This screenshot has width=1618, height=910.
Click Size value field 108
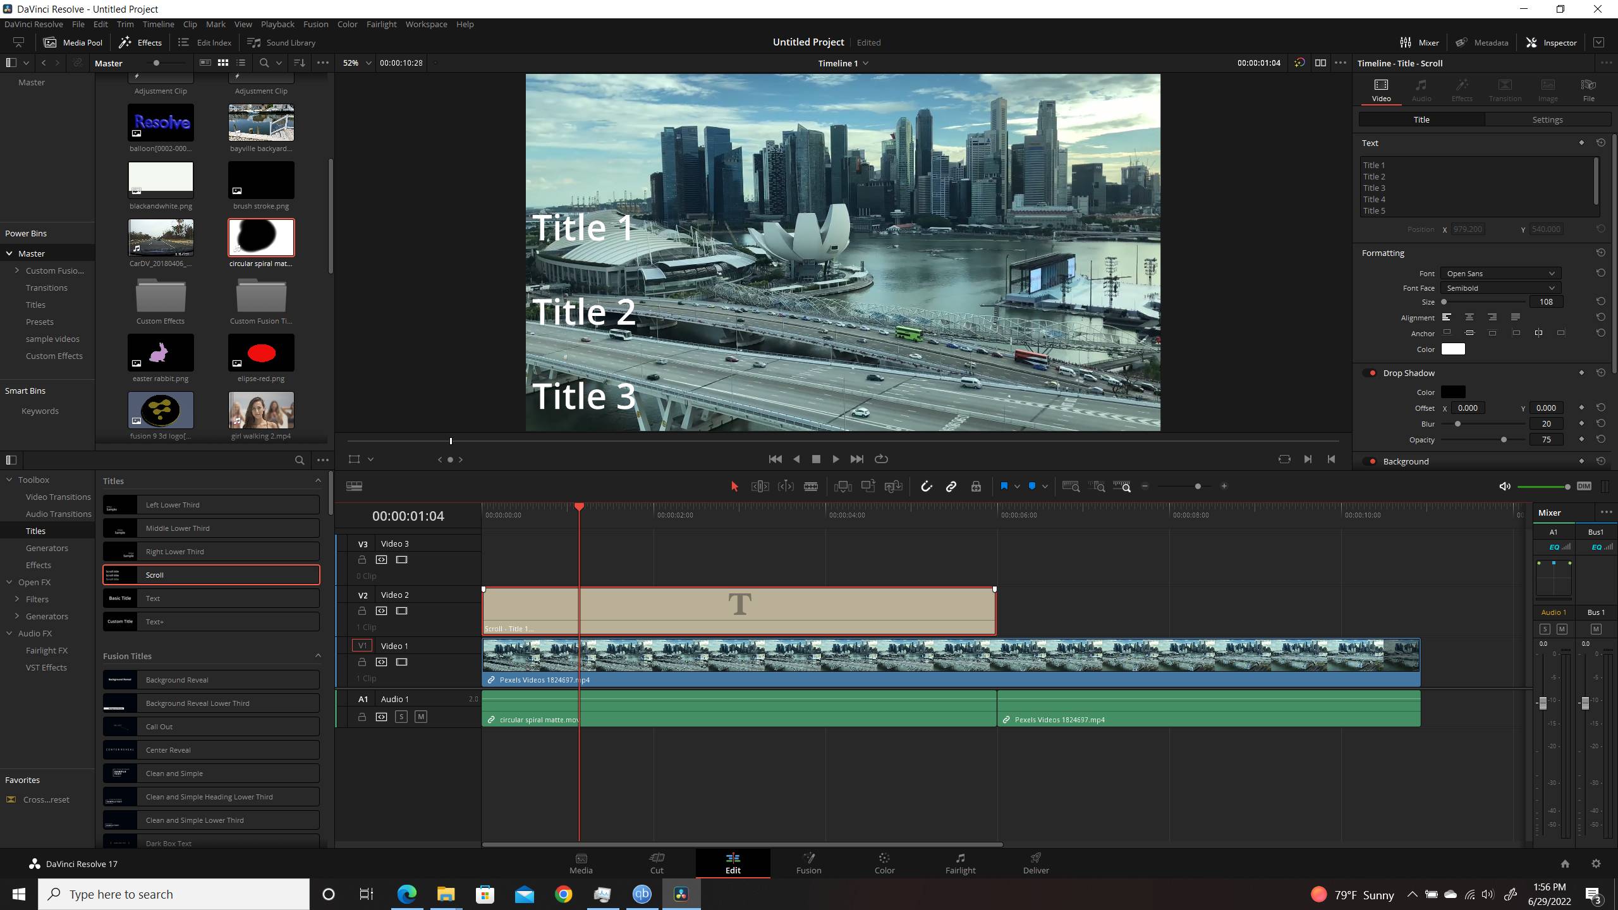(x=1546, y=302)
